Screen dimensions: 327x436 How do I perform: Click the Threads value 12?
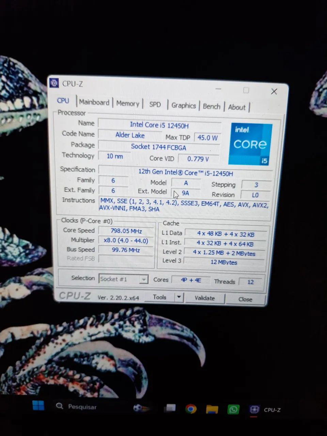(251, 282)
